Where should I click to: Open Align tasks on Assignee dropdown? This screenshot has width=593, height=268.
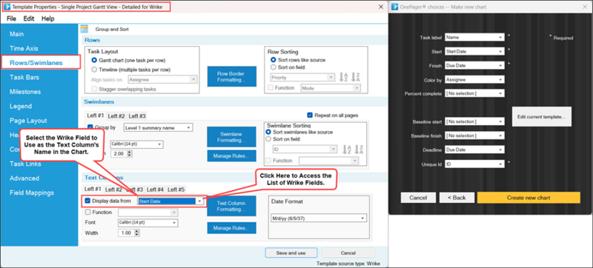163,80
